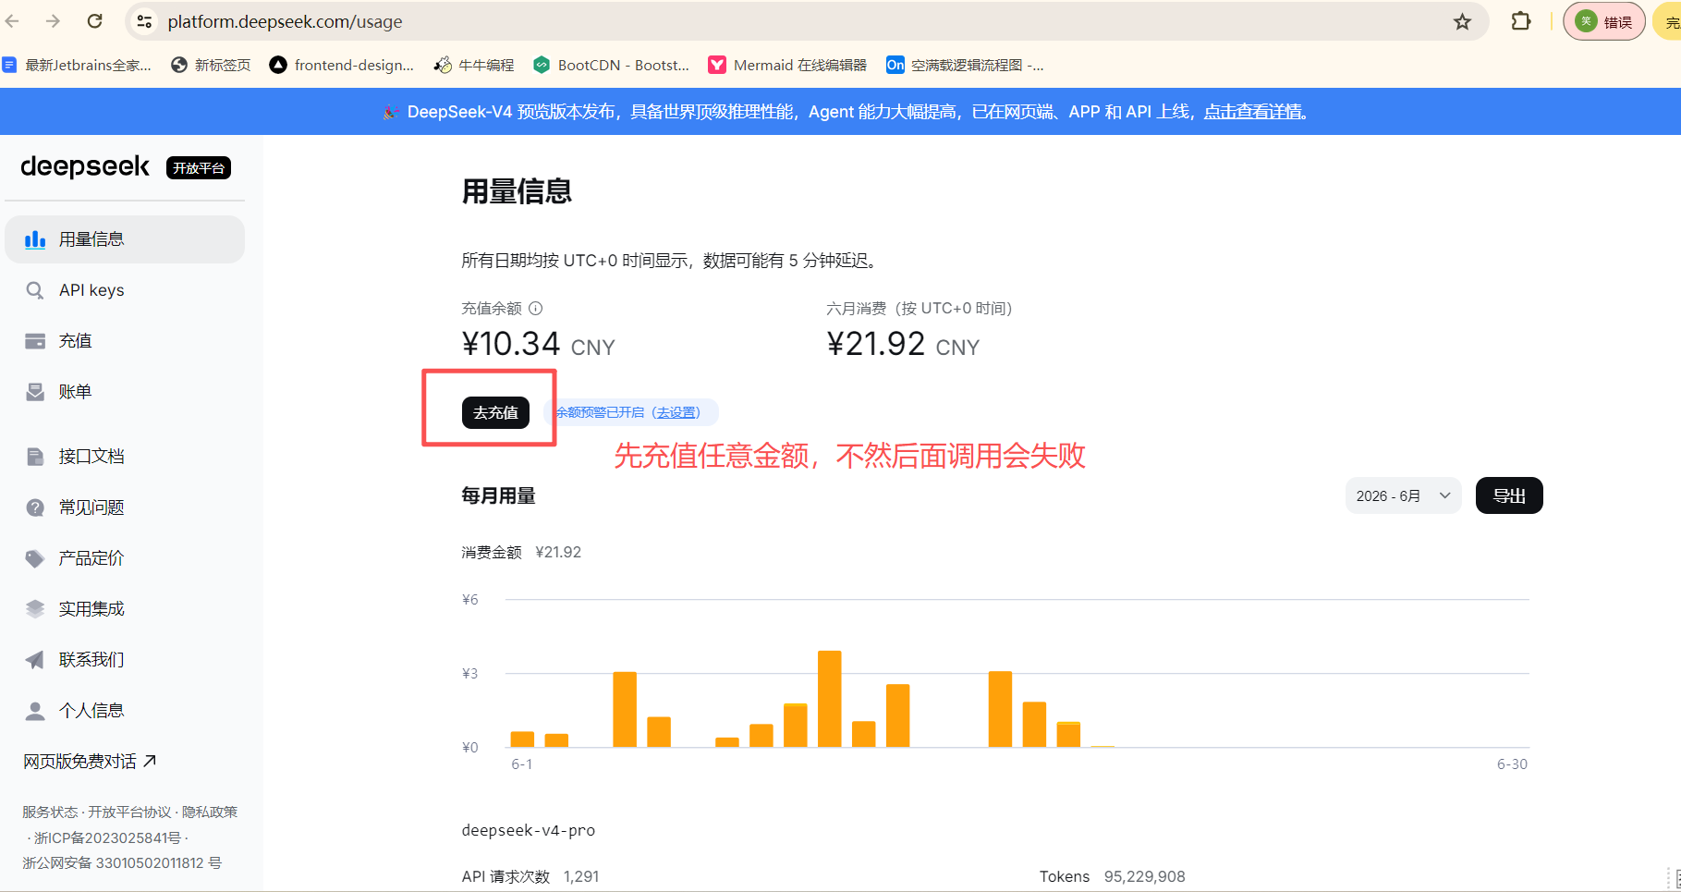
Task: Click the address bar URL platform.deepseek.com/usage
Action: coord(285,21)
